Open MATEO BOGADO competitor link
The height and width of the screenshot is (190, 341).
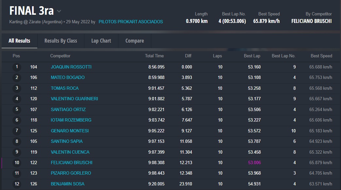pos(68,78)
